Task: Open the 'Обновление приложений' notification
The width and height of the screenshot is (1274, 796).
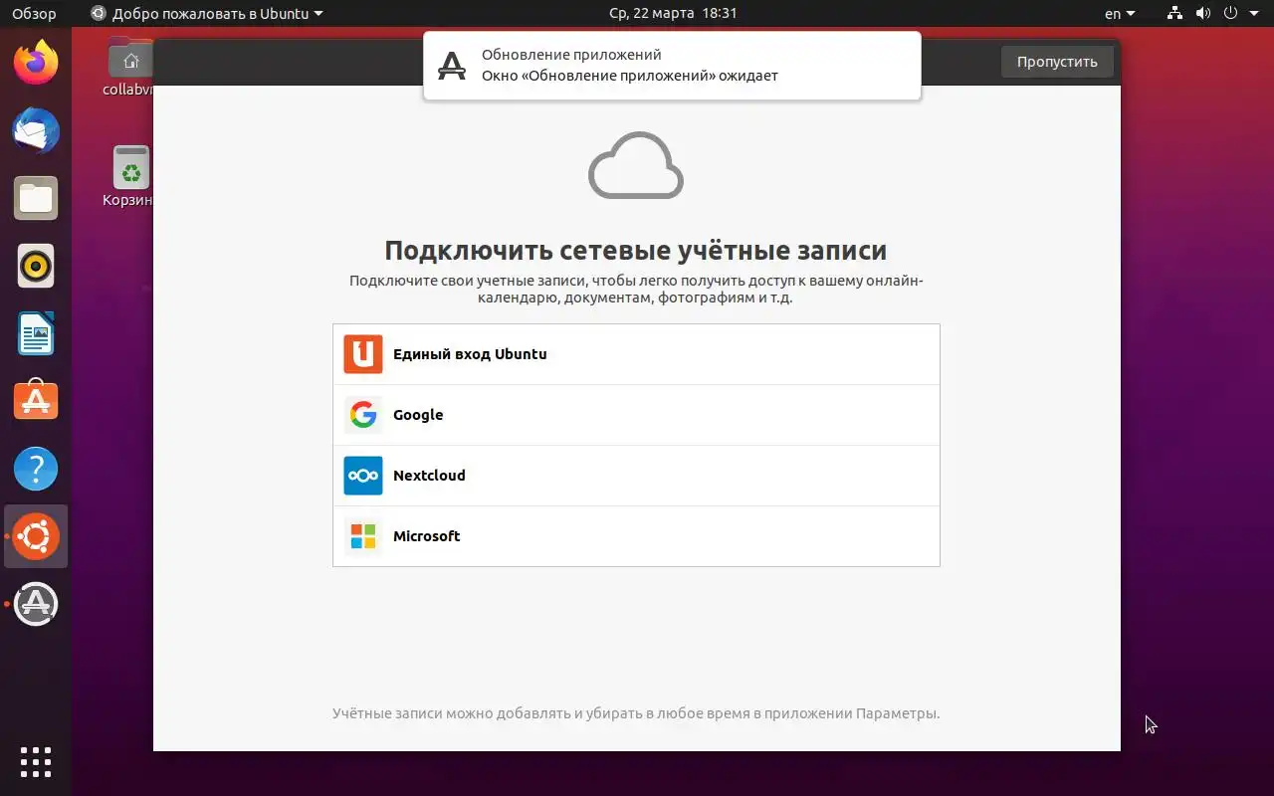Action: pos(672,66)
